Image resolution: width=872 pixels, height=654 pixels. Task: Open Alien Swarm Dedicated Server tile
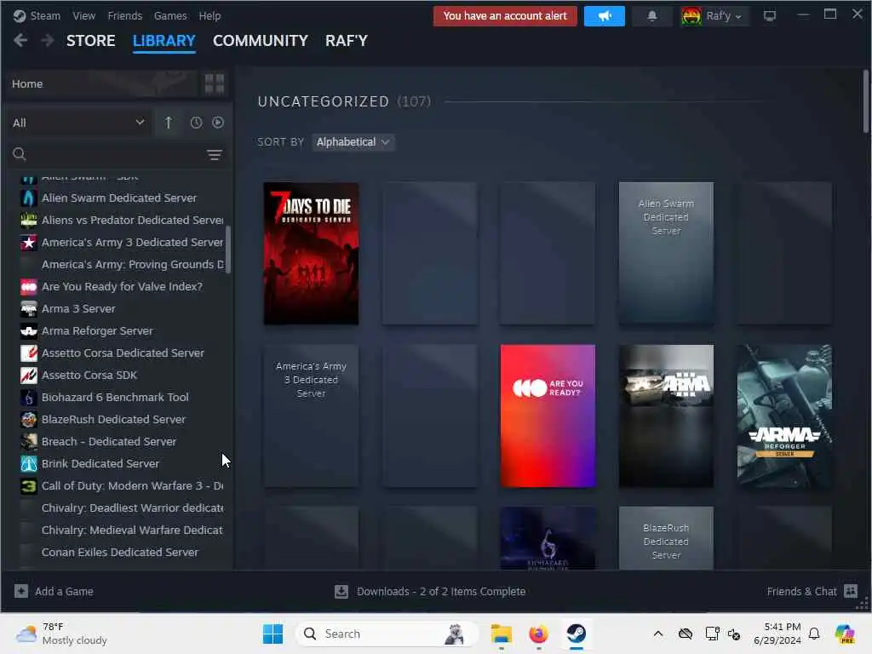666,253
